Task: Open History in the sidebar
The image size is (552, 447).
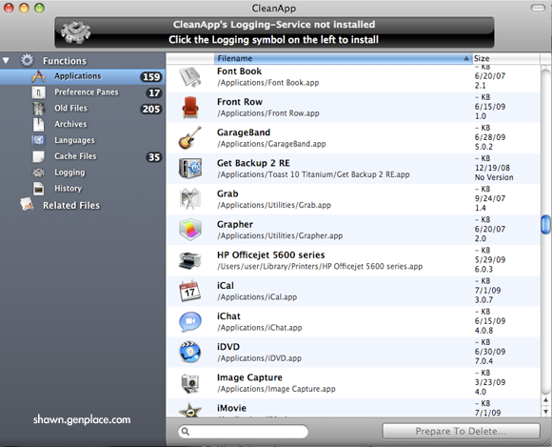Action: pyautogui.click(x=83, y=189)
